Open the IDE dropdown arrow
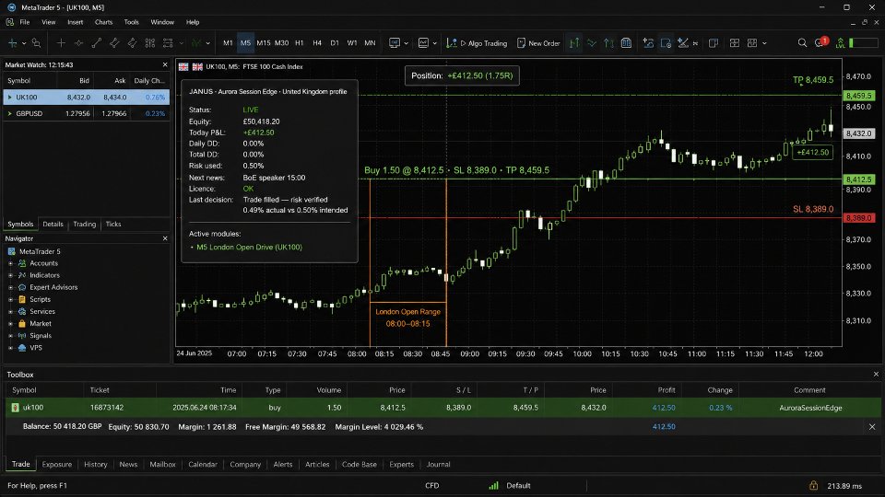Image resolution: width=885 pixels, height=497 pixels. pyautogui.click(x=406, y=43)
